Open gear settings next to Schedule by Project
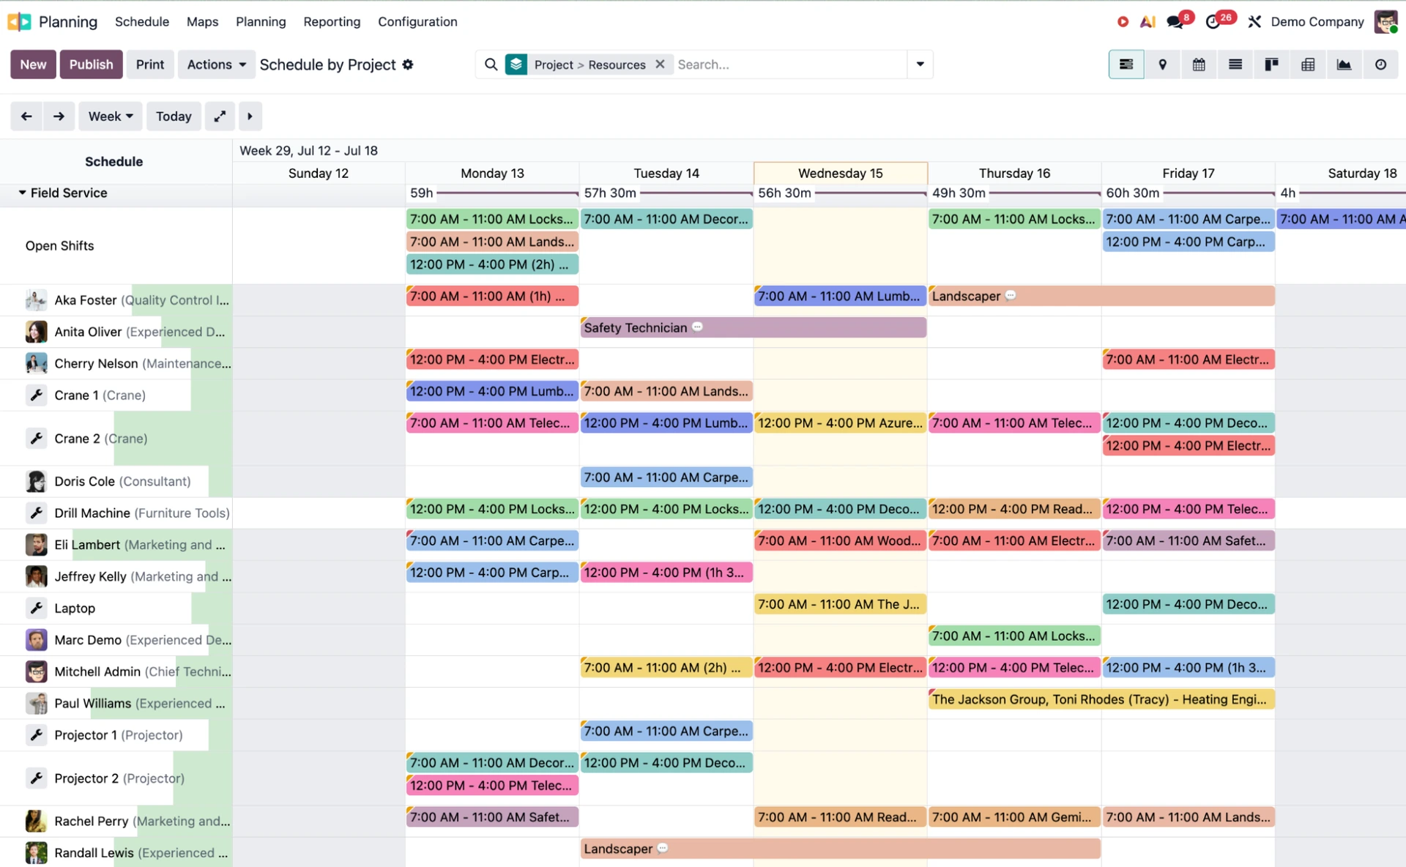This screenshot has width=1406, height=867. (408, 64)
